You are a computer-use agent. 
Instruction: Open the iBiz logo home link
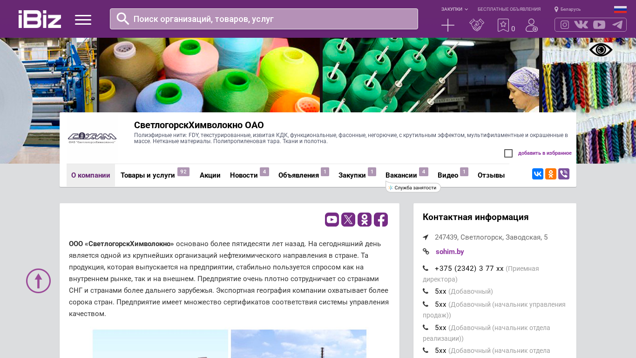(40, 19)
